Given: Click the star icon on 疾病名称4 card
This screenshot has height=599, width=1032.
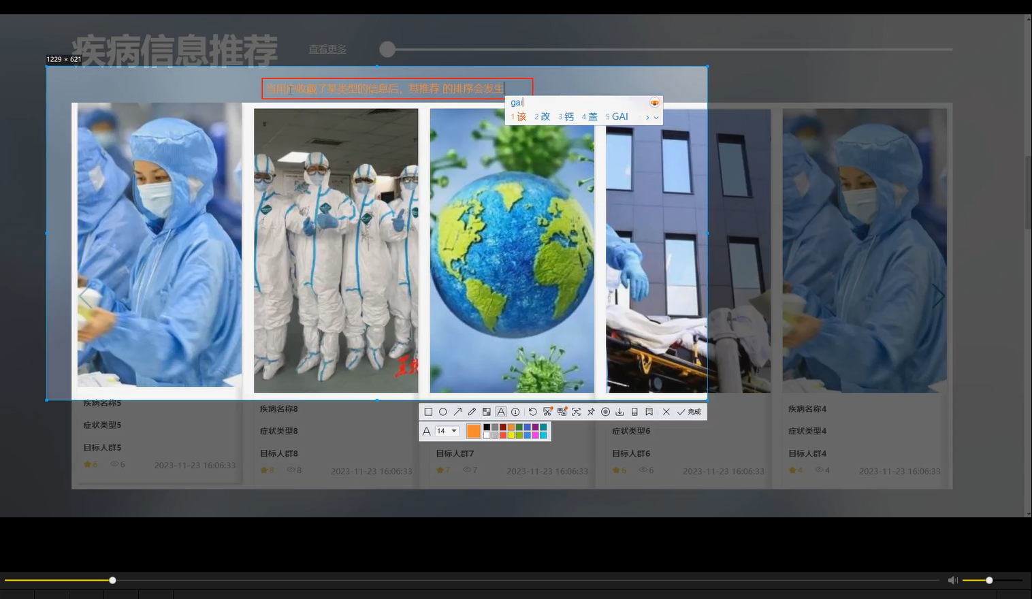Looking at the screenshot, I should [792, 470].
